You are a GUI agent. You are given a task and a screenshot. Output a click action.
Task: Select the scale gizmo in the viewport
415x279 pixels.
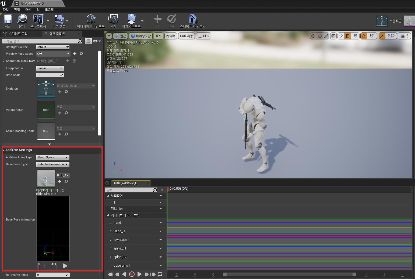tap(326, 36)
